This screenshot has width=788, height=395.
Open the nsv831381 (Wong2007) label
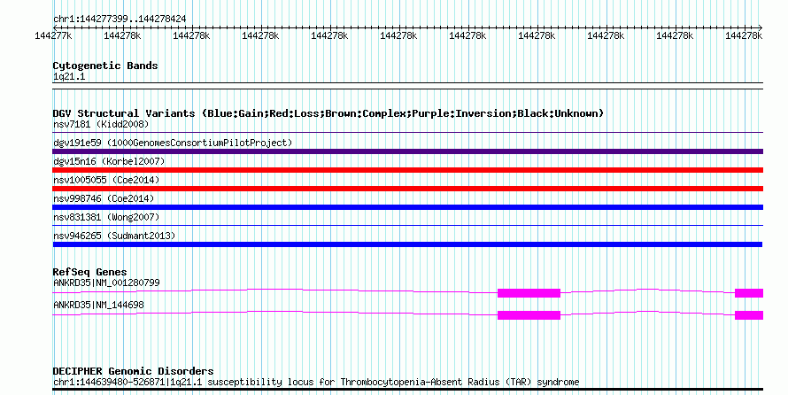(106, 217)
